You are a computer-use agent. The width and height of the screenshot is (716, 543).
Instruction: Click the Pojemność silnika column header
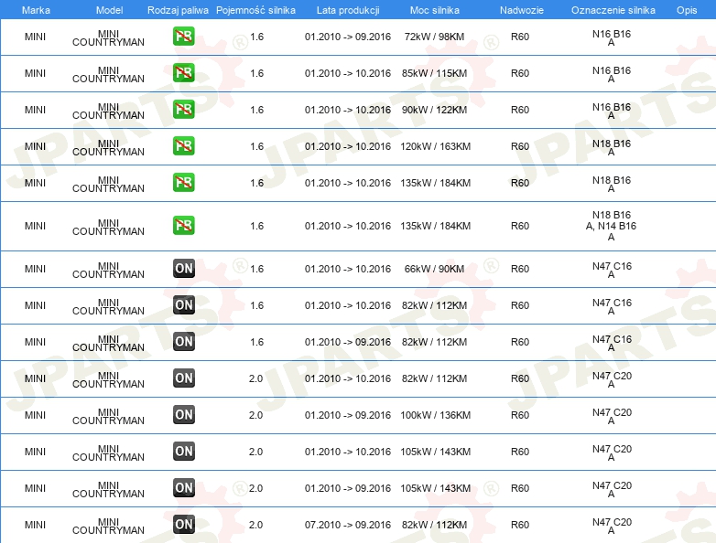pyautogui.click(x=255, y=10)
